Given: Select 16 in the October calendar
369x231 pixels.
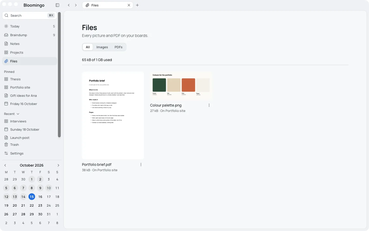Looking at the screenshot, I should pyautogui.click(x=40, y=197).
